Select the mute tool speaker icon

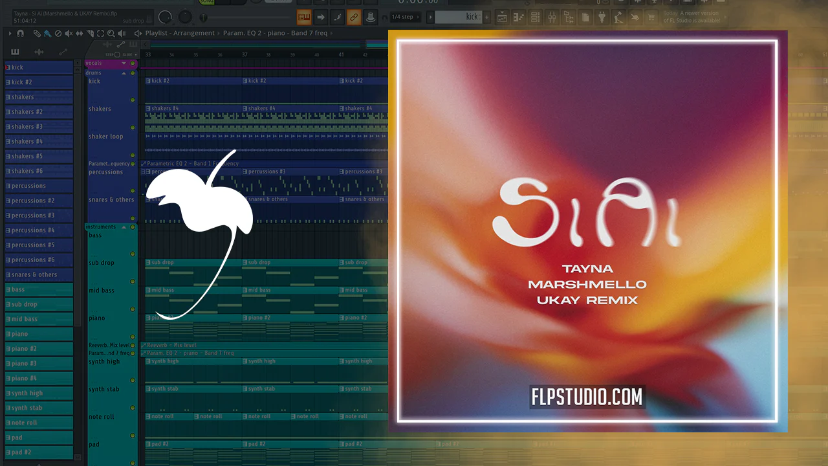(69, 33)
